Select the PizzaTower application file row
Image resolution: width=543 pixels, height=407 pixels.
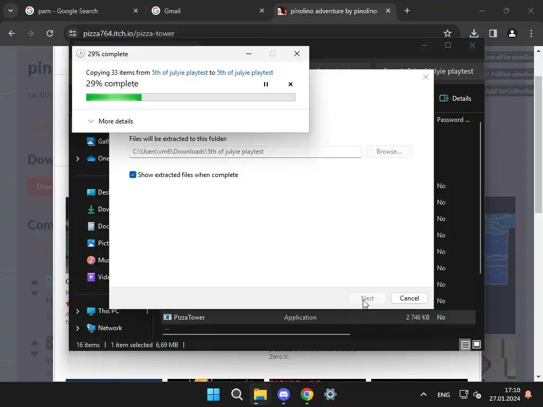pyautogui.click(x=318, y=317)
